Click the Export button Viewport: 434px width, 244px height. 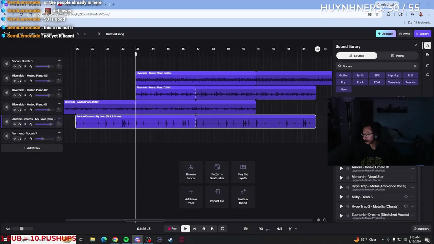click(x=422, y=34)
